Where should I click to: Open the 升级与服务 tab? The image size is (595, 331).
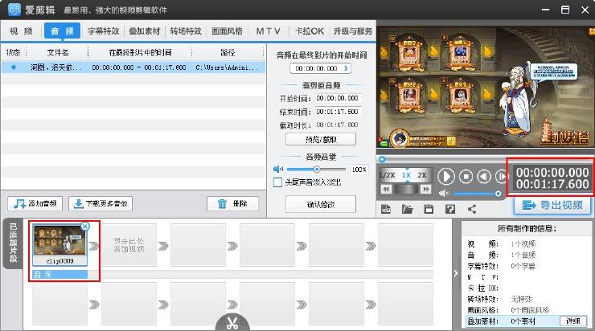(353, 31)
